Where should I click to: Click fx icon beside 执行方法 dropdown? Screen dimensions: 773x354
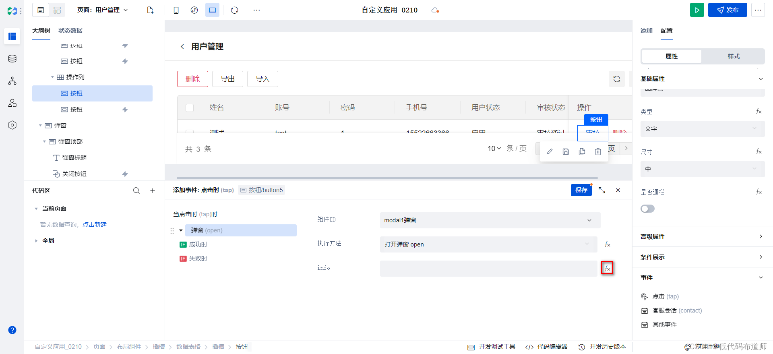tap(607, 244)
